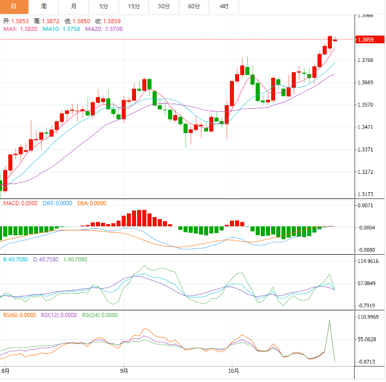Click the K:40.7080 KDJ label
The image size is (386, 382).
click(16, 259)
